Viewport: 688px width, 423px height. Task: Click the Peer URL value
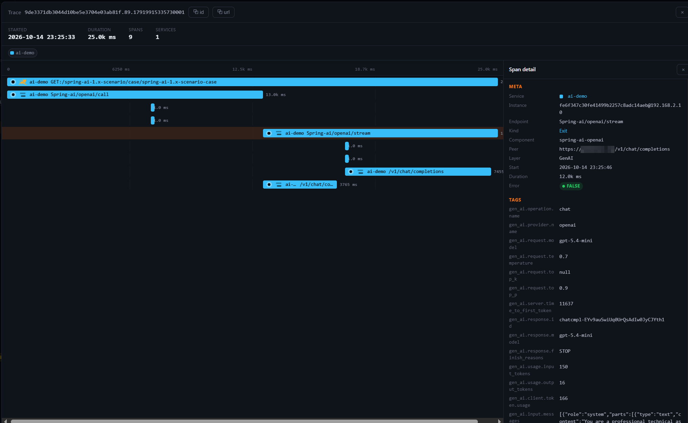point(614,149)
